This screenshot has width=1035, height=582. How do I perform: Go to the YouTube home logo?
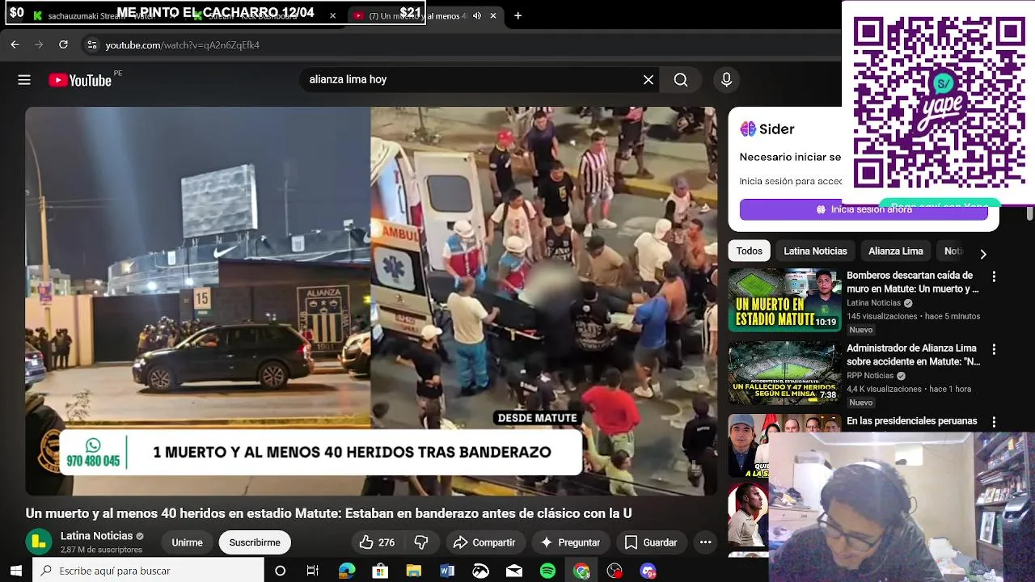tap(80, 80)
